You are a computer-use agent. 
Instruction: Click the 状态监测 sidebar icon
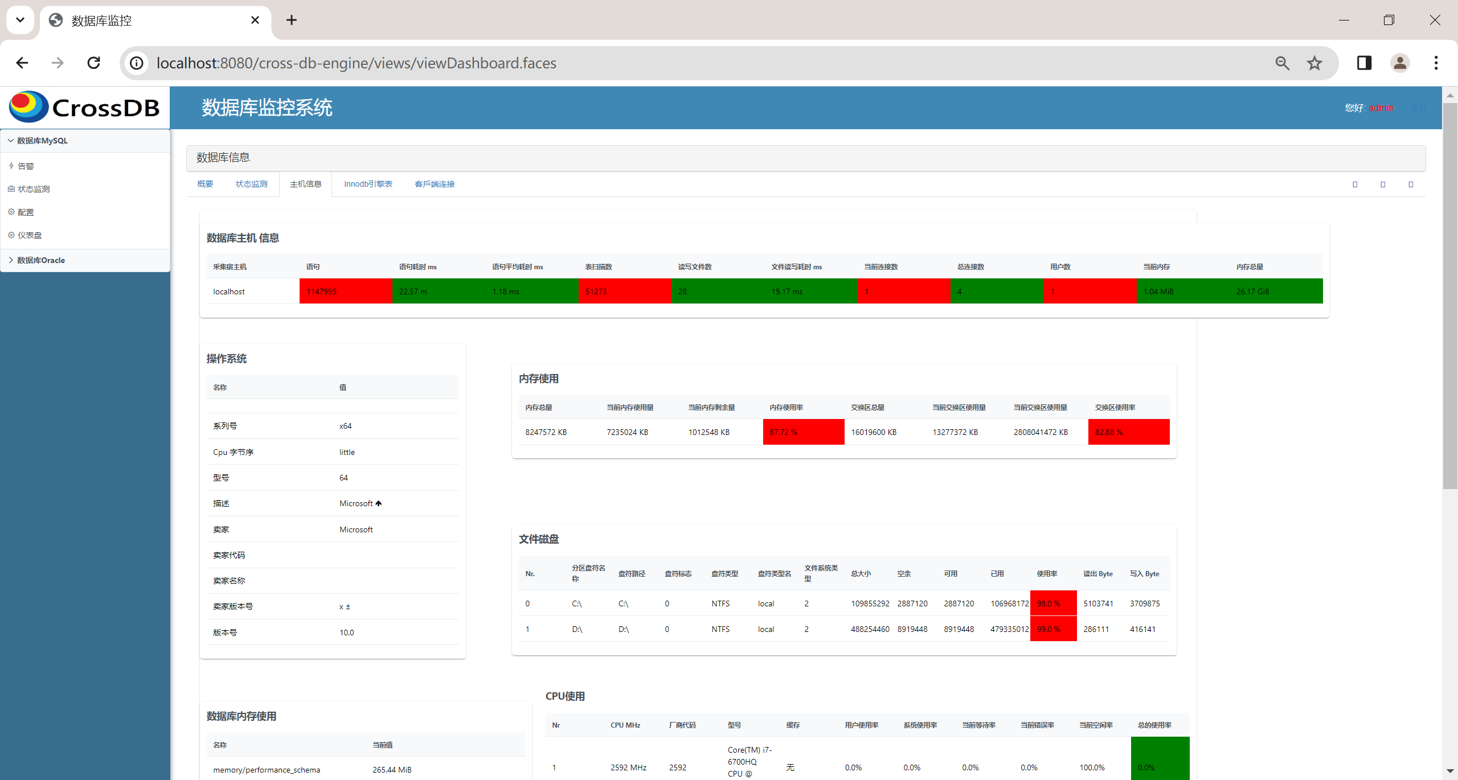(11, 189)
